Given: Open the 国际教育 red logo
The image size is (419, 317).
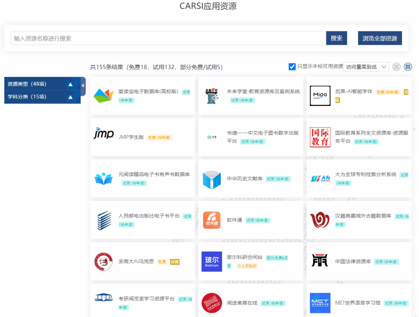Looking at the screenshot, I should coord(320,137).
